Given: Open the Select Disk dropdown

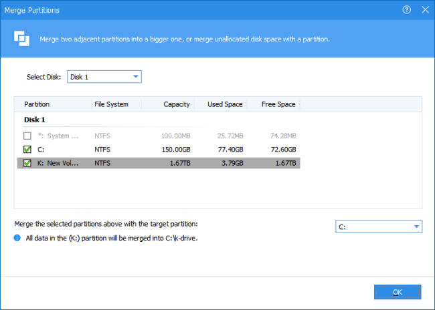Looking at the screenshot, I should click(104, 77).
